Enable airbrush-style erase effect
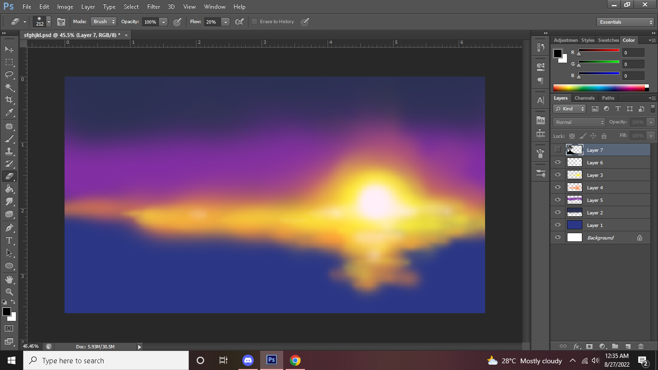 click(x=239, y=22)
